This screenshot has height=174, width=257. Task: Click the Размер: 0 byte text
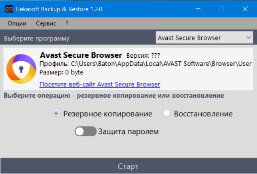(x=61, y=72)
